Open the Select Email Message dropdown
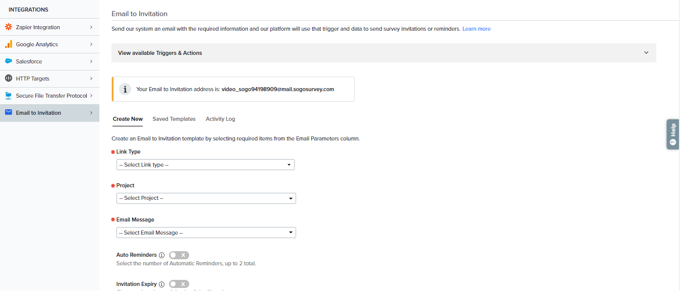 click(x=206, y=233)
